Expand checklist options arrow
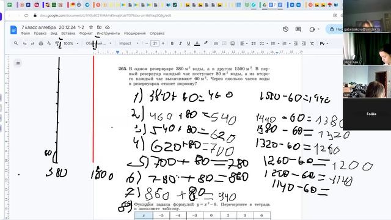 [267, 43]
